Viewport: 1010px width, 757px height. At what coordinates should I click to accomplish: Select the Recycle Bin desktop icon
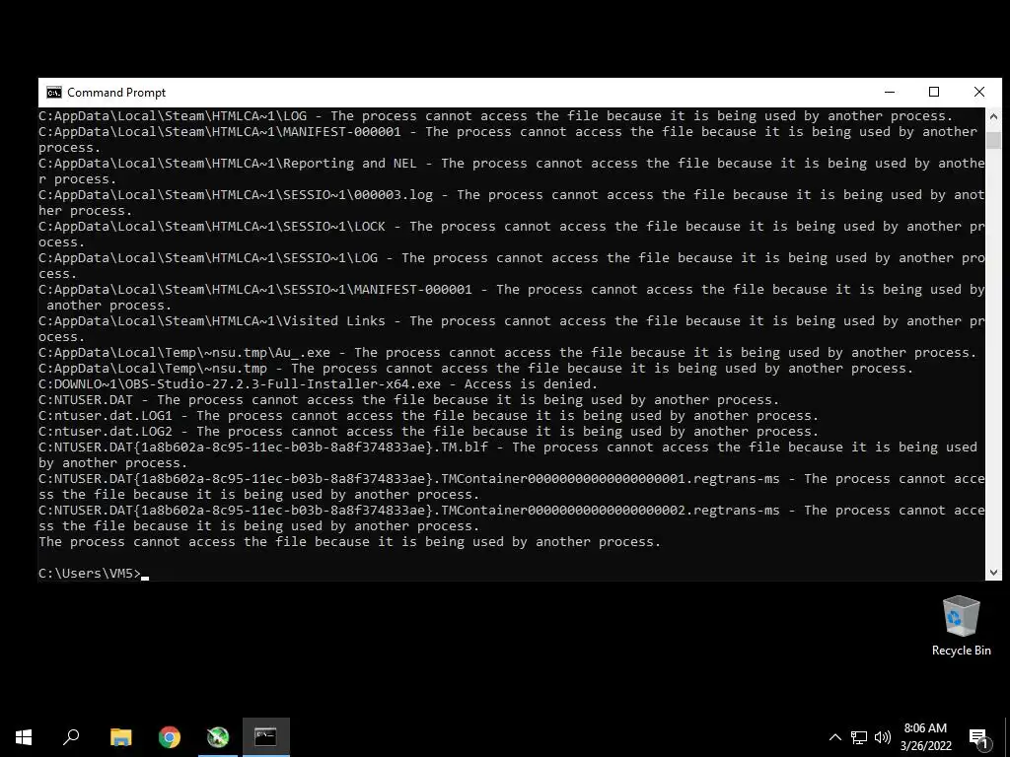point(961,626)
